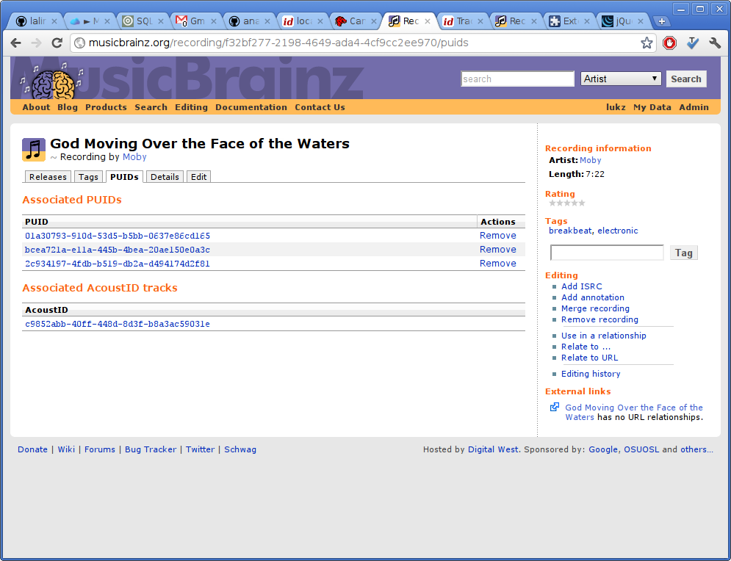Switch to the 'id loca' browser tab

pos(302,21)
